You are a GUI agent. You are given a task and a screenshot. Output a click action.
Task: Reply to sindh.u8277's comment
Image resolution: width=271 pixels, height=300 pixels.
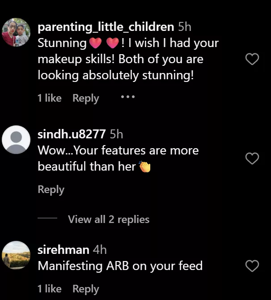pos(51,189)
